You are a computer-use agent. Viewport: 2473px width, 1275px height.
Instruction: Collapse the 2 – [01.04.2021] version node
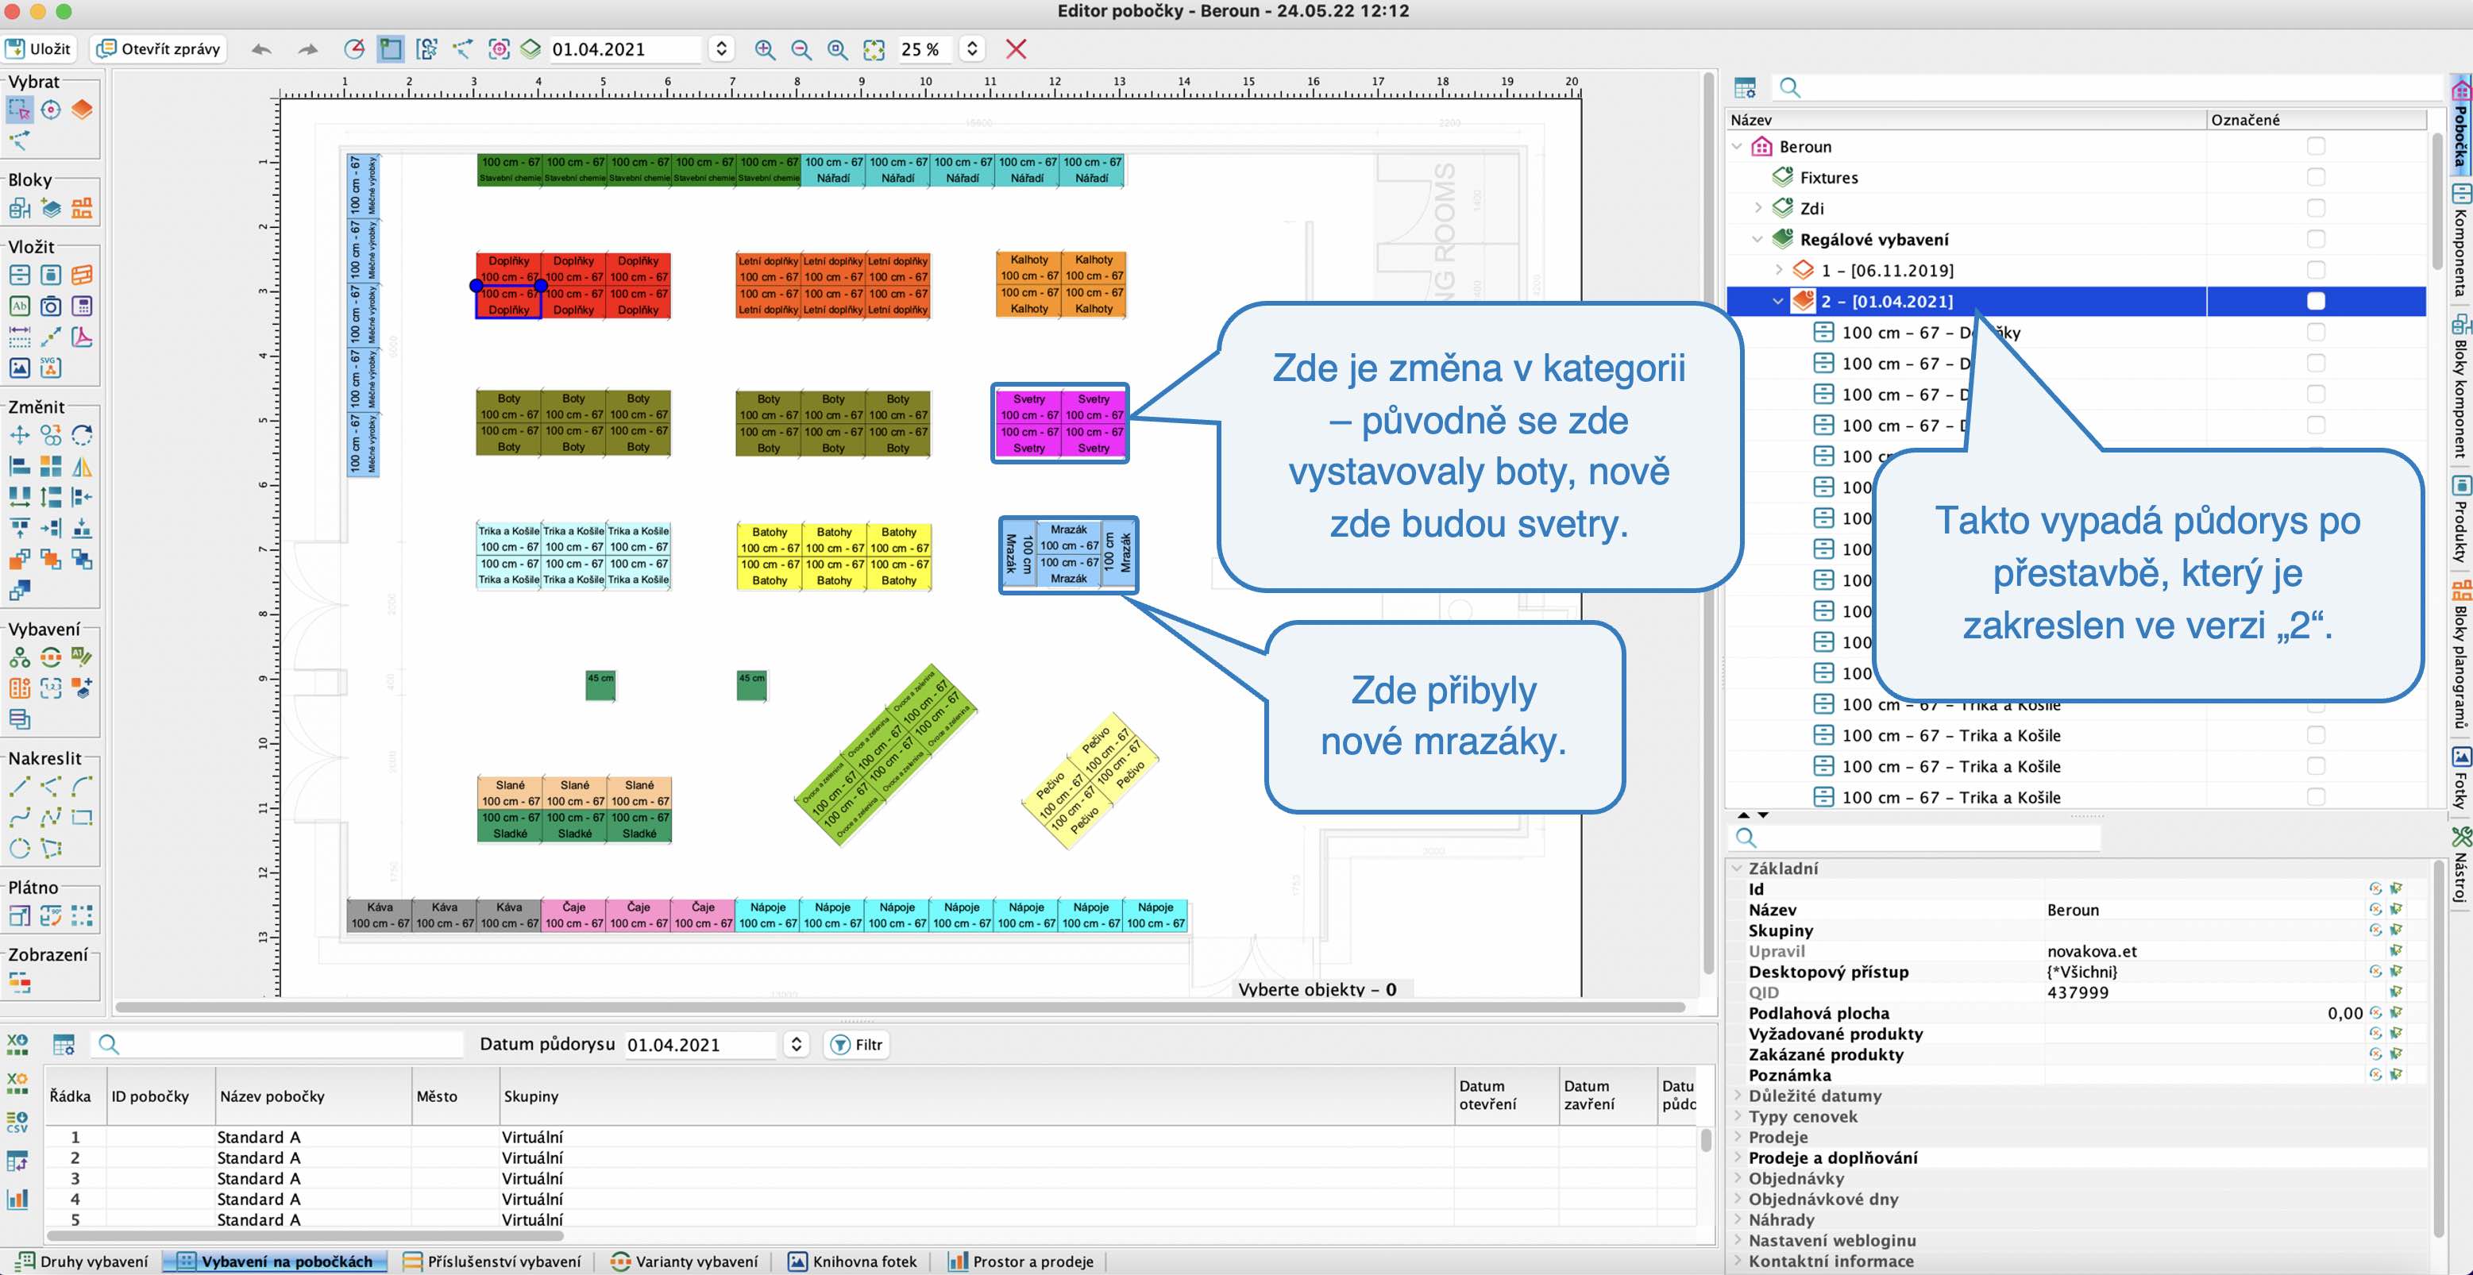1779,301
